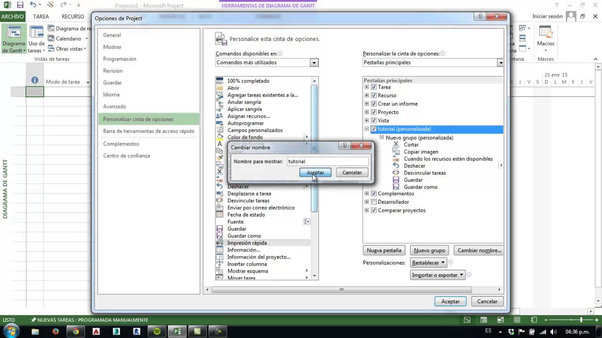
Task: Open the help button of Opciones de Project
Action: [480, 16]
